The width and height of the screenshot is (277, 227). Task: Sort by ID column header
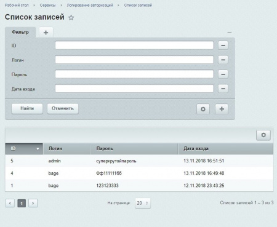coord(24,149)
